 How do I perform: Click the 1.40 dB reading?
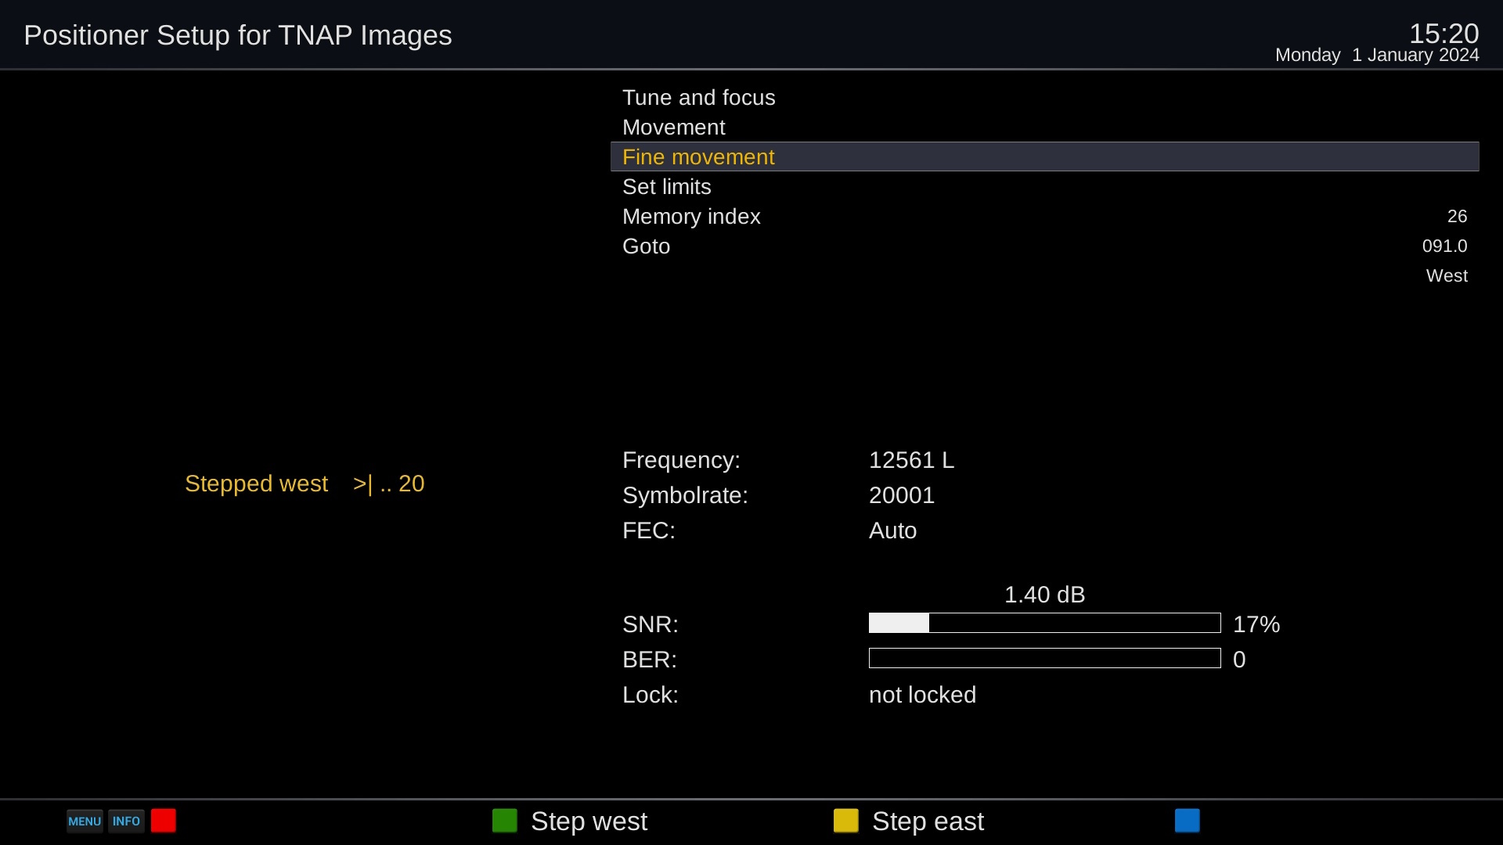coord(1044,595)
